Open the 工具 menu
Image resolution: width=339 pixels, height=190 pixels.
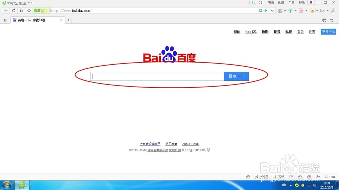(291, 3)
